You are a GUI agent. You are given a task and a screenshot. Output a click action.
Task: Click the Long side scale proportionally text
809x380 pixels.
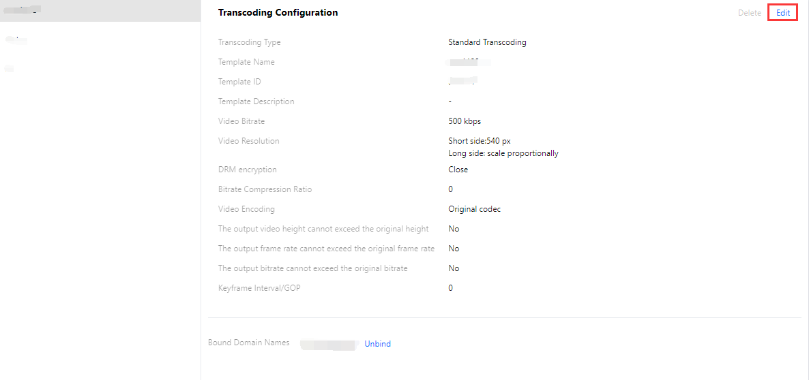coord(503,153)
